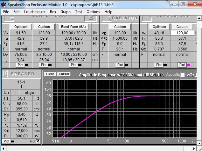Click vertical scrollbar down arrow

coord(199,143)
